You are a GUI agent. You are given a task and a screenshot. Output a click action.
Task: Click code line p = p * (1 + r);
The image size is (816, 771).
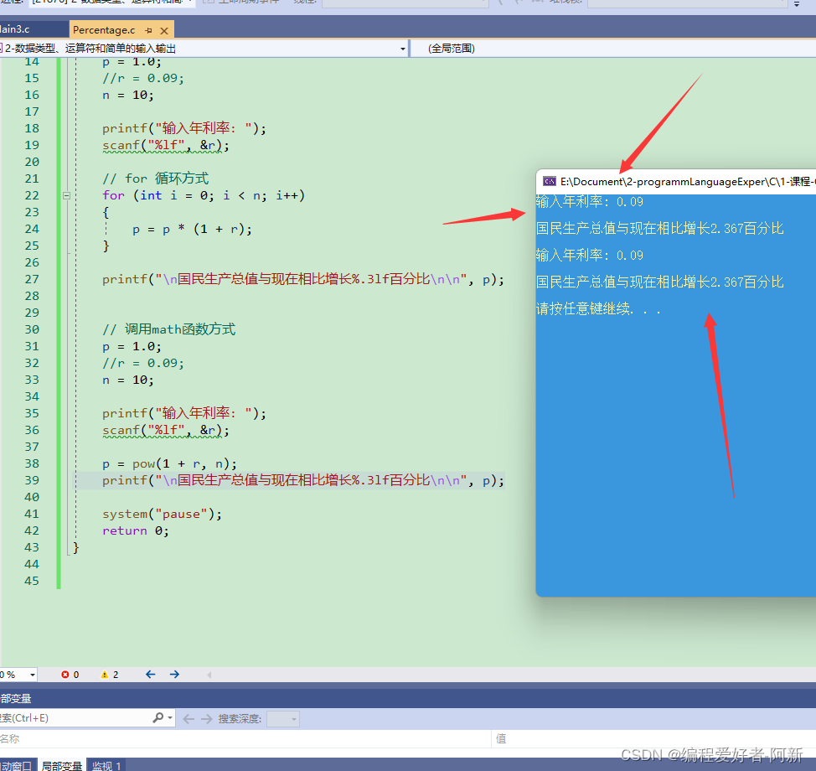(192, 229)
